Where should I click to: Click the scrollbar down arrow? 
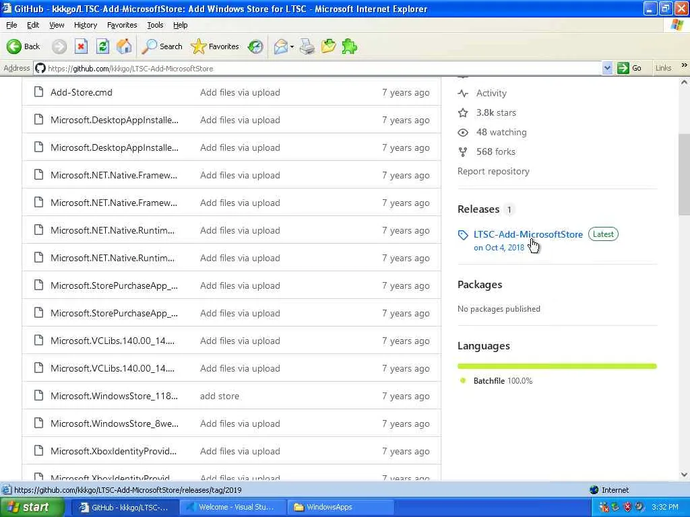click(684, 475)
